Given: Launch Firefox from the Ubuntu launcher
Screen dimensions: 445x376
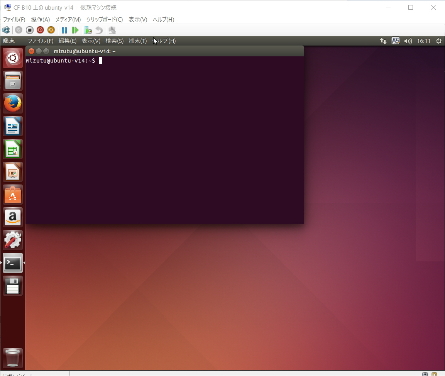Looking at the screenshot, I should tap(13, 103).
